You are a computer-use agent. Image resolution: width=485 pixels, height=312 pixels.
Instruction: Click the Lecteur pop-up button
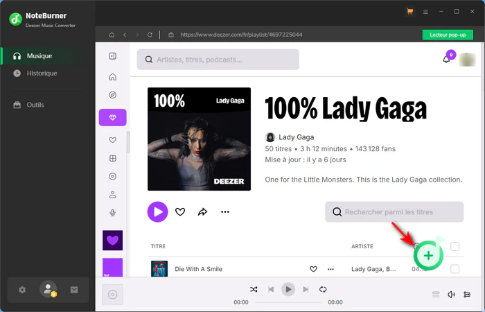tap(448, 35)
